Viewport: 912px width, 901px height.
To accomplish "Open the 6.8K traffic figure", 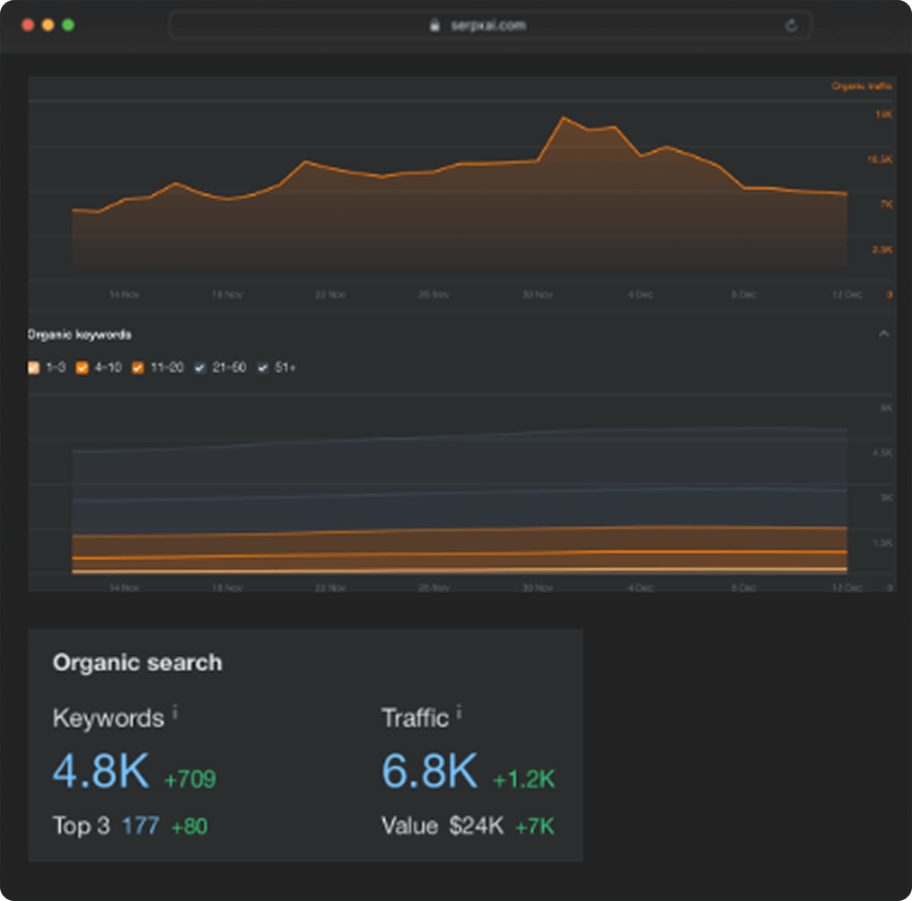I will (x=430, y=771).
